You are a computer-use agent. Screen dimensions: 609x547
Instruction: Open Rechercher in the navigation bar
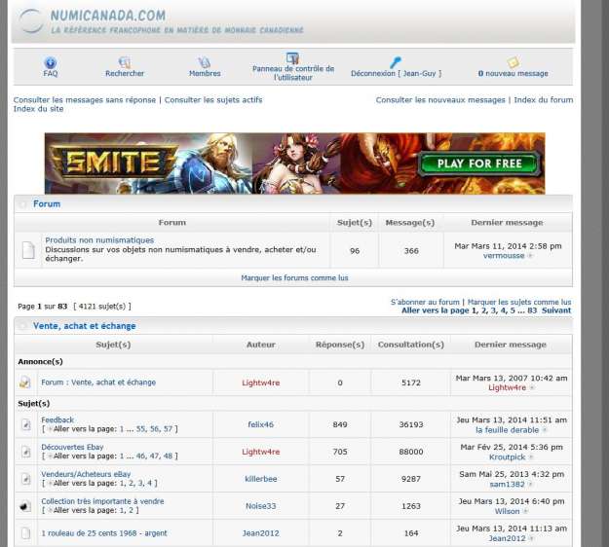(x=125, y=73)
